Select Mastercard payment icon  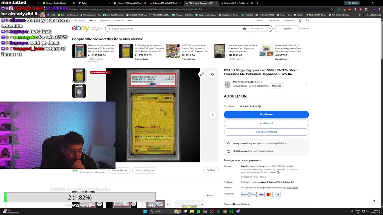pyautogui.click(x=269, y=195)
